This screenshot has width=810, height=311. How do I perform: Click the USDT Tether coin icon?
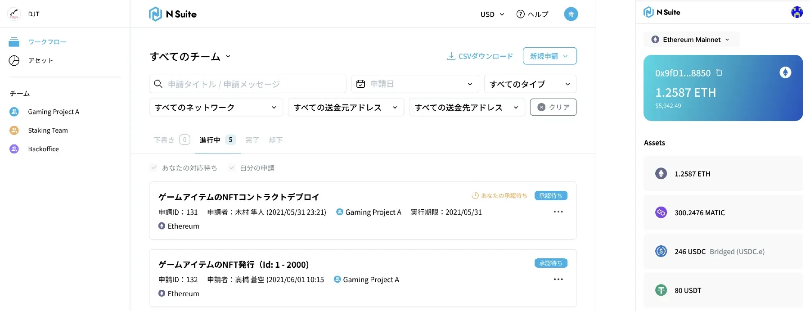(661, 290)
